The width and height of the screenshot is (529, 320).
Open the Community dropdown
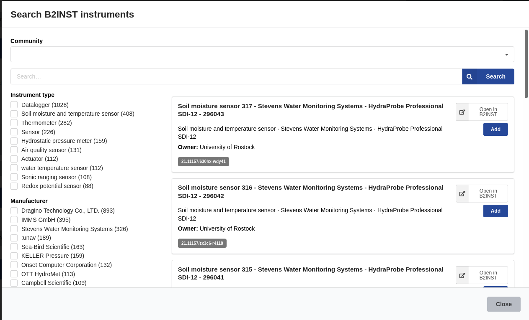pos(262,54)
